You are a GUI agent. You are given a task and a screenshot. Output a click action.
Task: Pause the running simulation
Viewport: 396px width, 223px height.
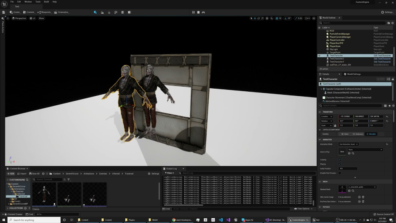193,12
